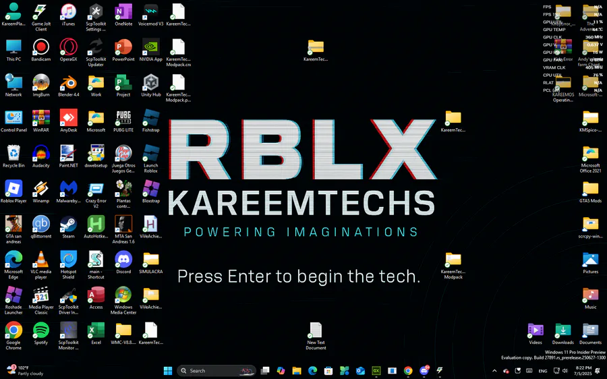The width and height of the screenshot is (607, 379).
Task: Launch Access from the desktop
Action: [x=96, y=298]
